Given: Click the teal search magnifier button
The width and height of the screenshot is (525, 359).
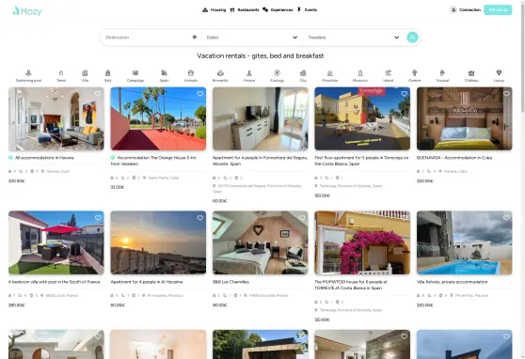Looking at the screenshot, I should [412, 38].
